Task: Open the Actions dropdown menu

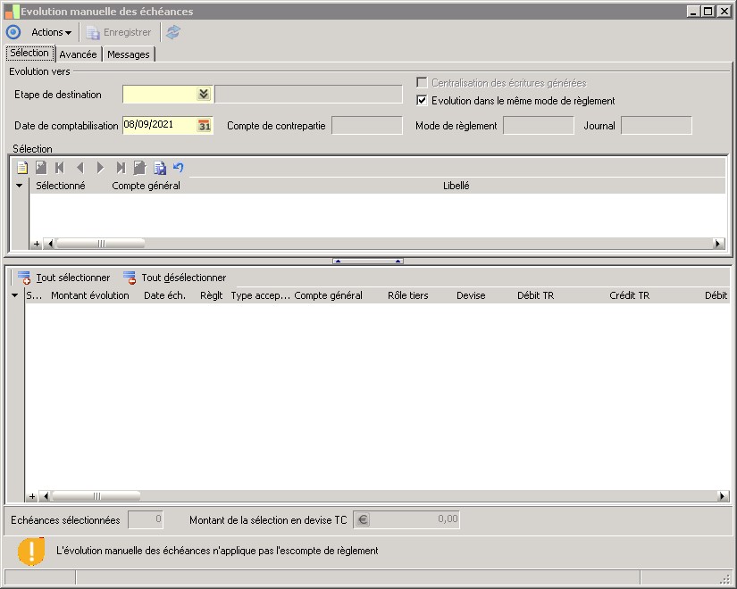Action: (x=51, y=32)
